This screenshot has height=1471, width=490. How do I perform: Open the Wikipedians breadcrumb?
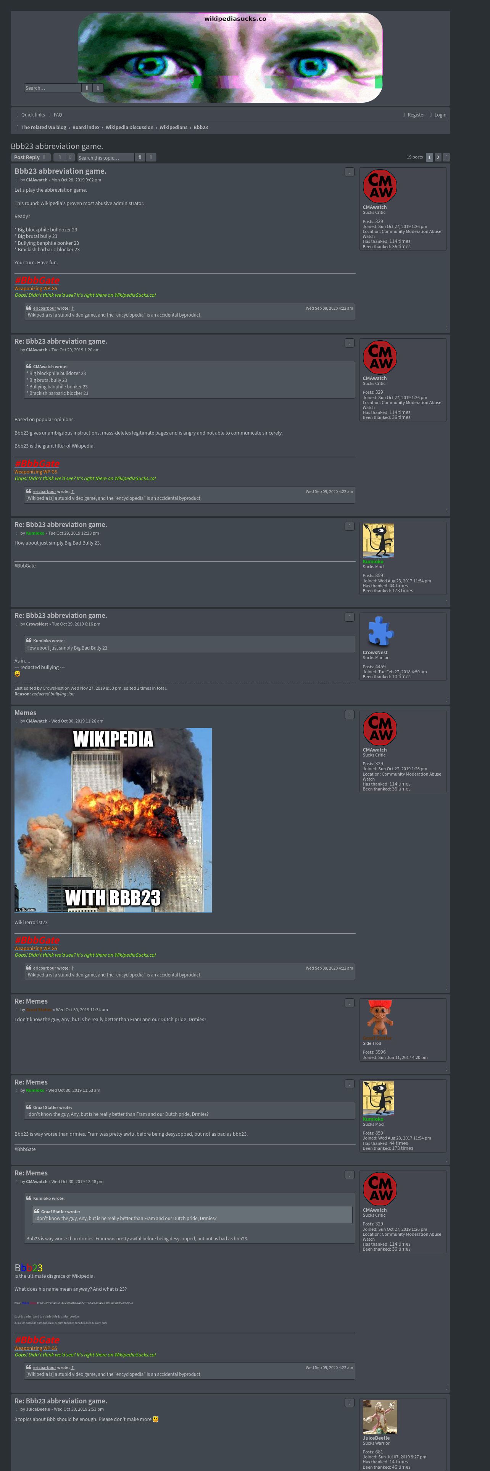tap(173, 127)
